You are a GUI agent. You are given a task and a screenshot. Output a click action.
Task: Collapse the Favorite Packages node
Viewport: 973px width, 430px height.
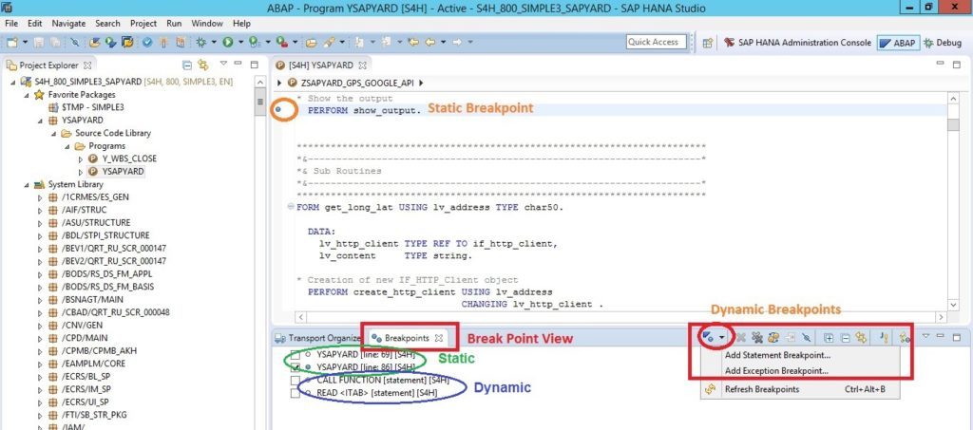click(x=27, y=95)
